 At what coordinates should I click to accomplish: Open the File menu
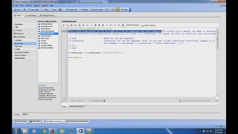coord(17,6)
